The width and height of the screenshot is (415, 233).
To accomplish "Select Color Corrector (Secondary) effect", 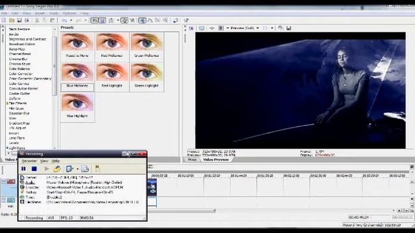I will [30, 79].
